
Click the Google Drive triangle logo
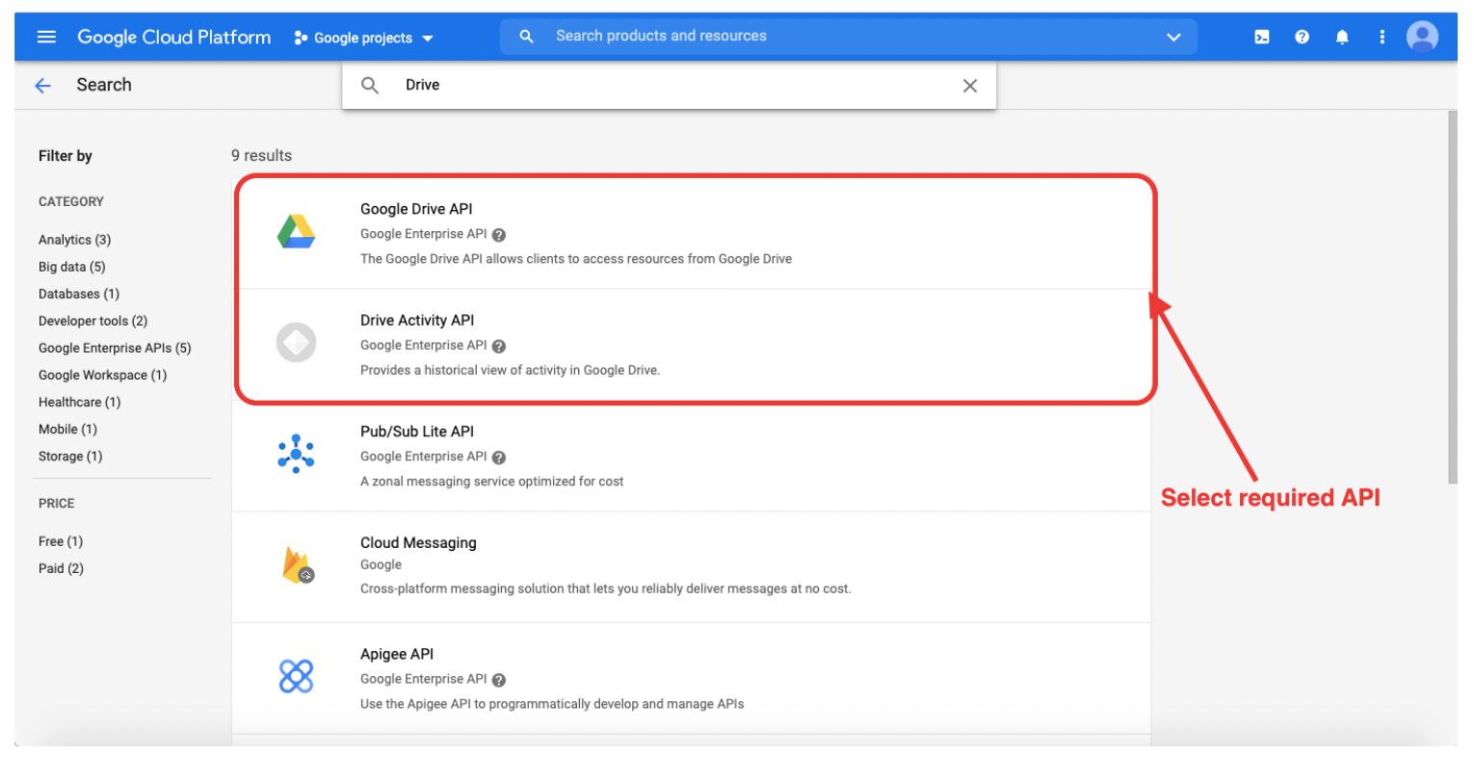pos(296,232)
